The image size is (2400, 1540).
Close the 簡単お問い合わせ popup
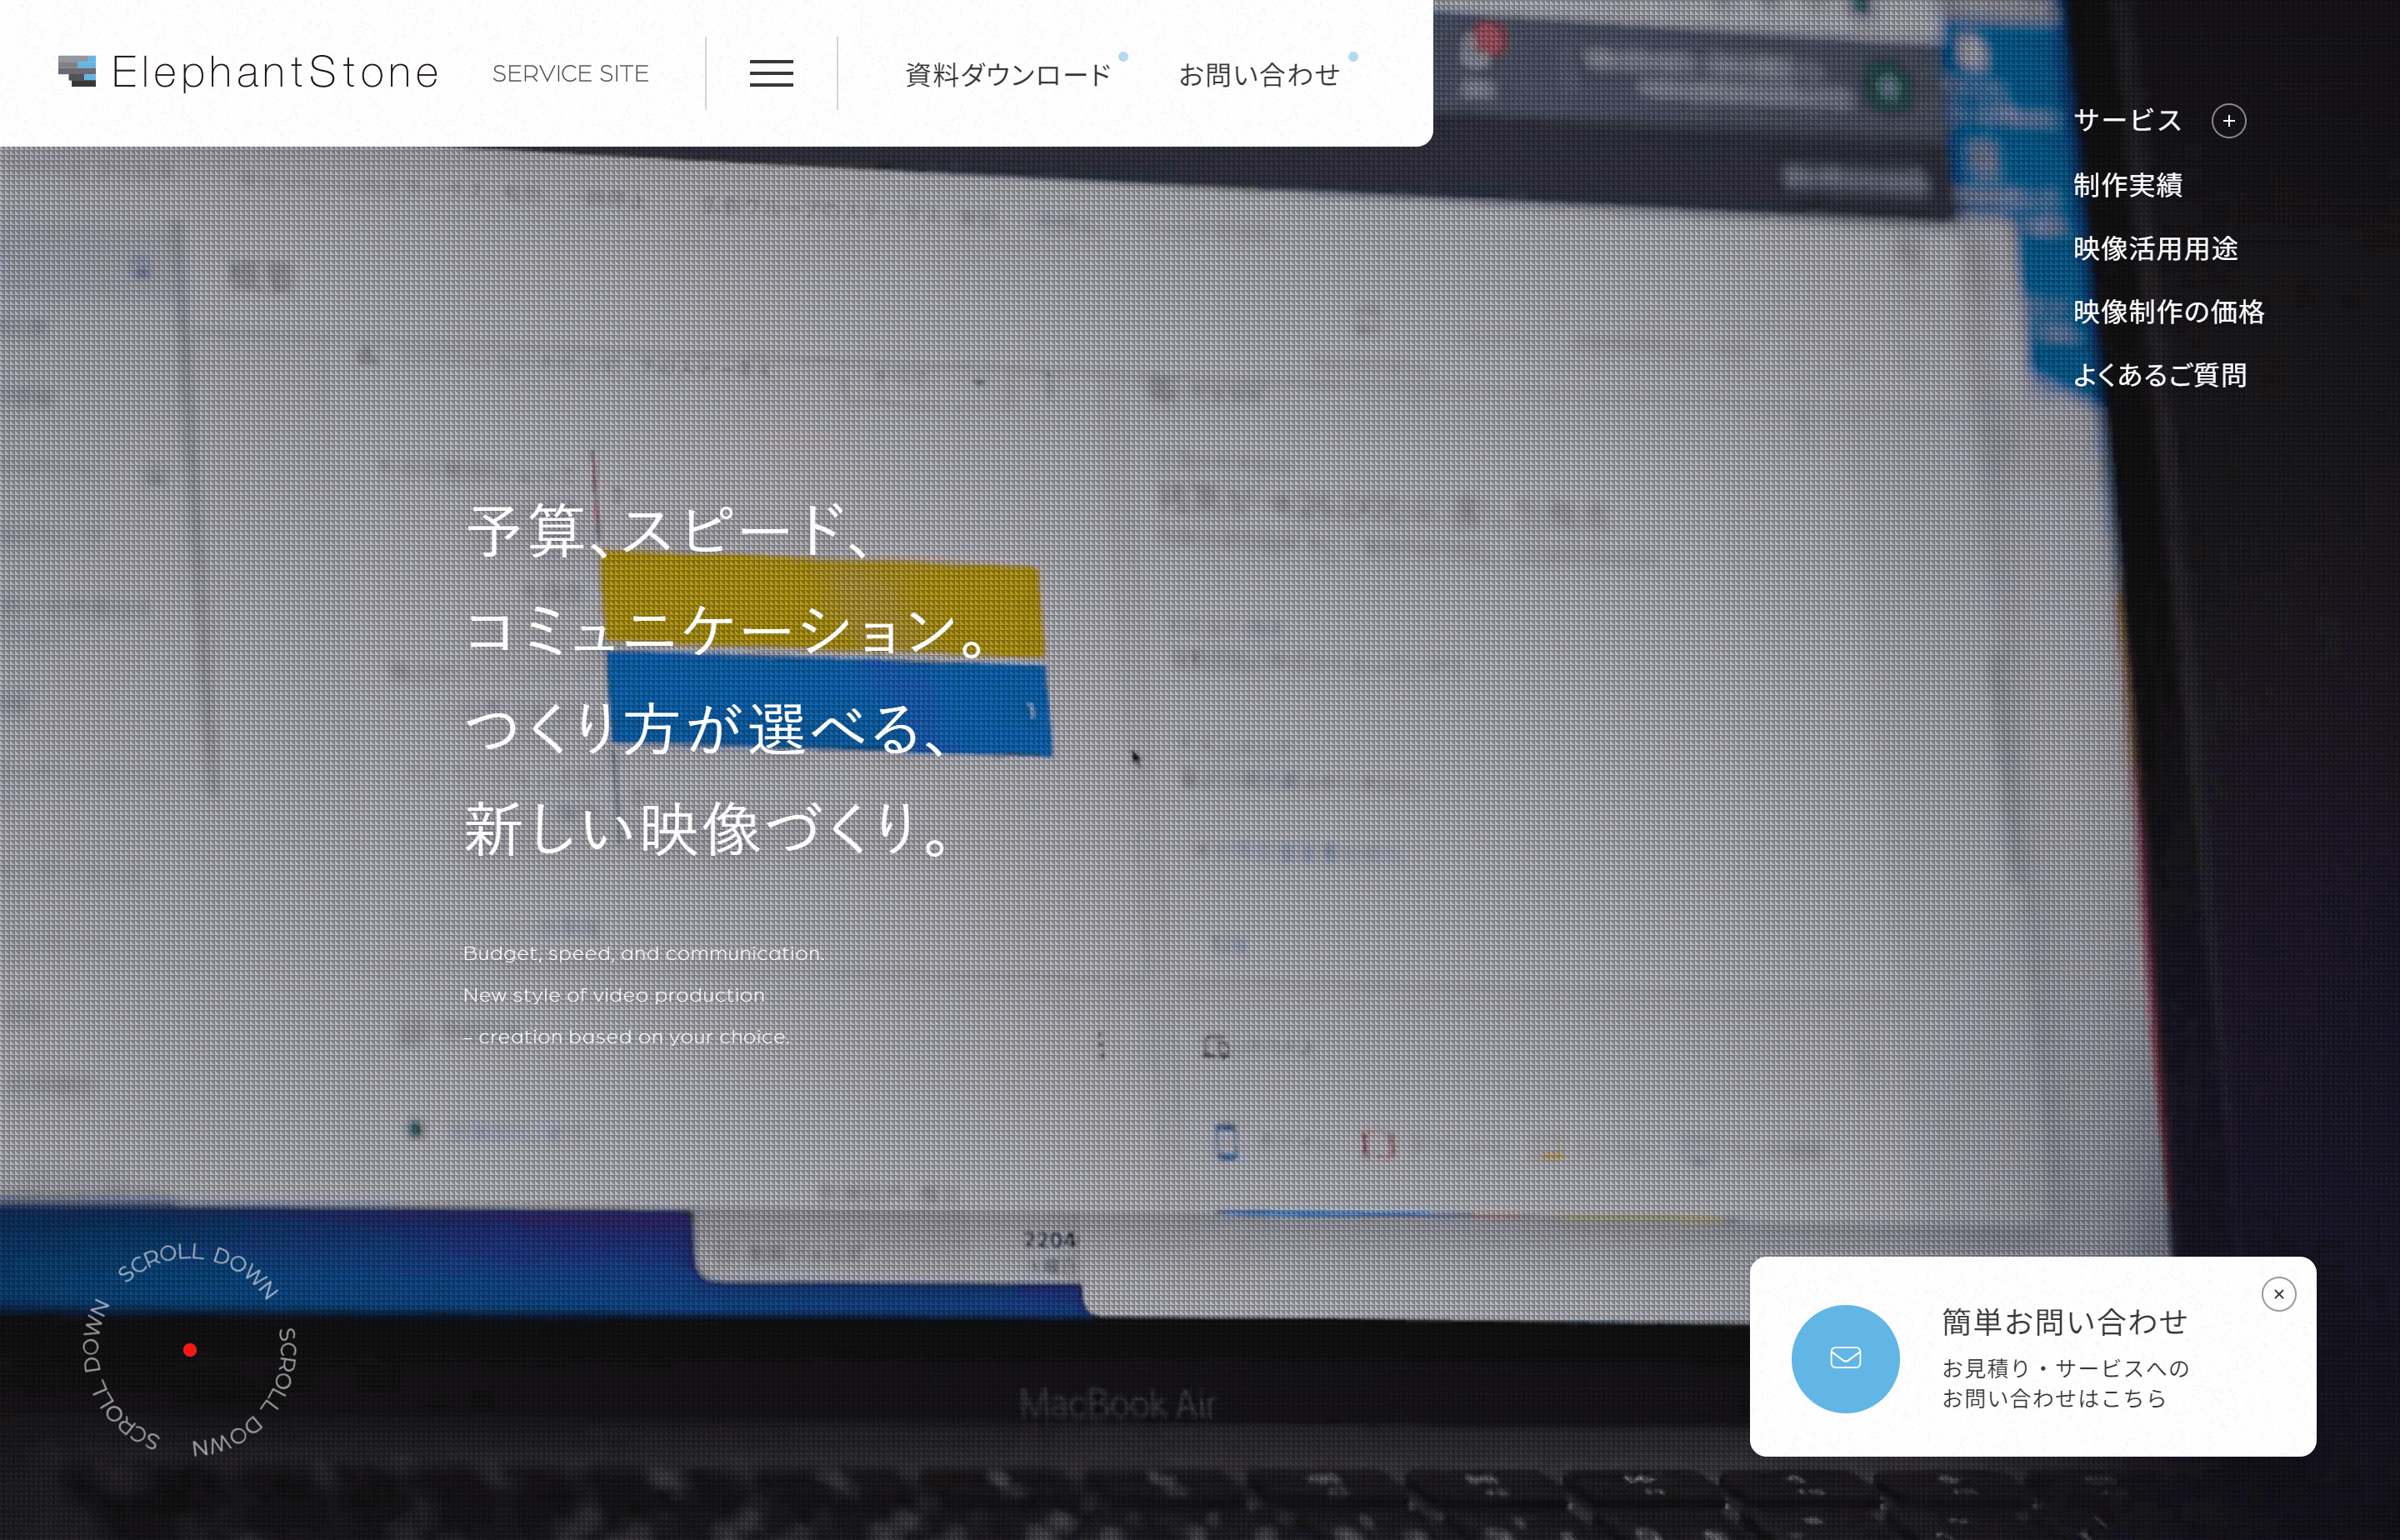click(x=2278, y=1294)
